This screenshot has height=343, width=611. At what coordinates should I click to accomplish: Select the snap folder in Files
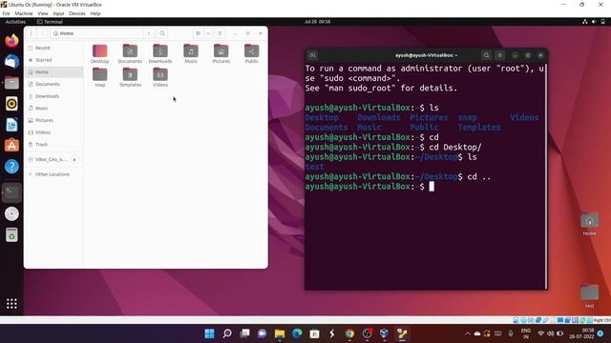[99, 77]
